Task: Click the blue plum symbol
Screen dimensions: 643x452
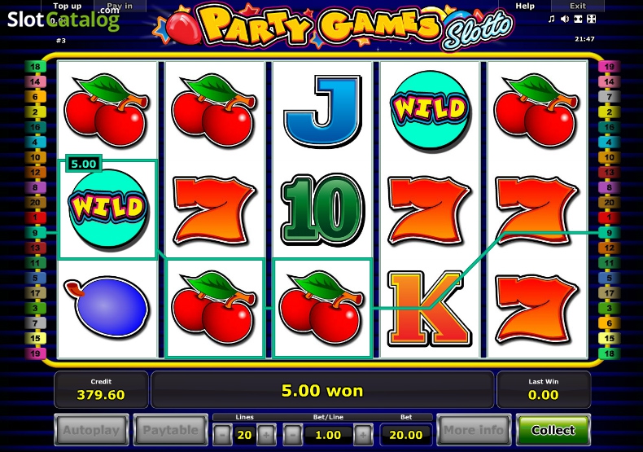Action: (x=107, y=306)
